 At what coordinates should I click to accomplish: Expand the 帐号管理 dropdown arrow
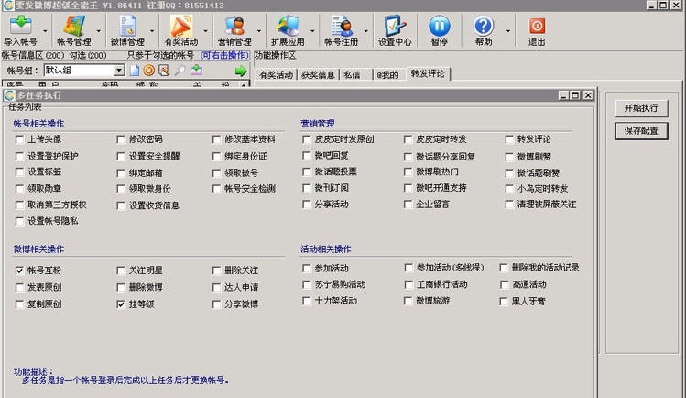click(99, 31)
